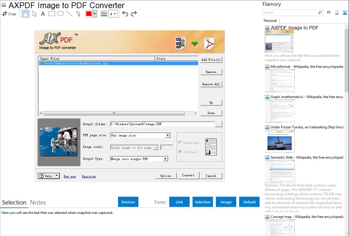Viewport: 349px width, 236px height.
Task: Expand the PDF page size dropdown
Action: [168, 135]
